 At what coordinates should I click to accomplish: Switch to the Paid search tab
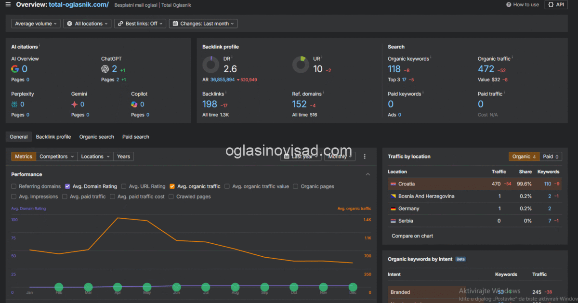click(x=136, y=137)
